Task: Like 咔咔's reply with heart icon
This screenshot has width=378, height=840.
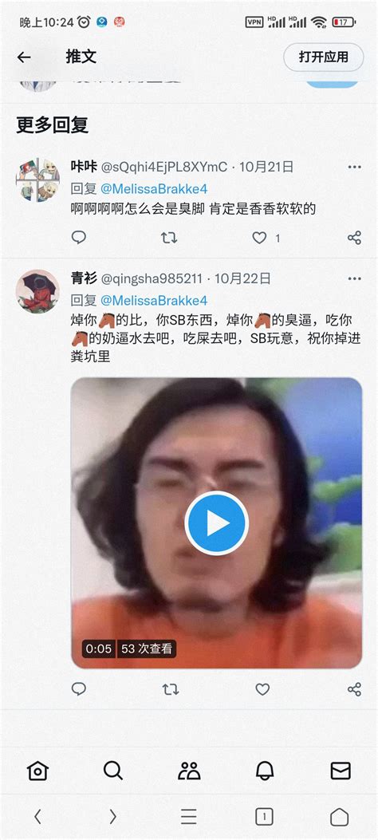Action: 260,238
